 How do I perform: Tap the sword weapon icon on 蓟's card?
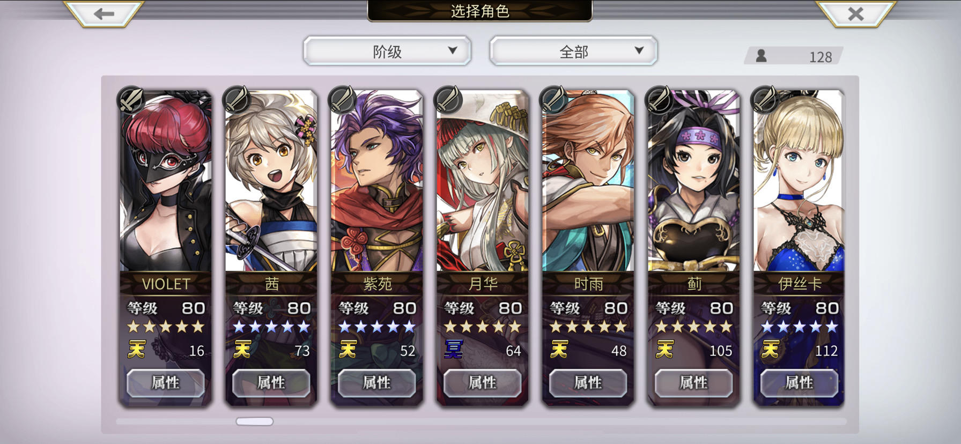(x=659, y=99)
